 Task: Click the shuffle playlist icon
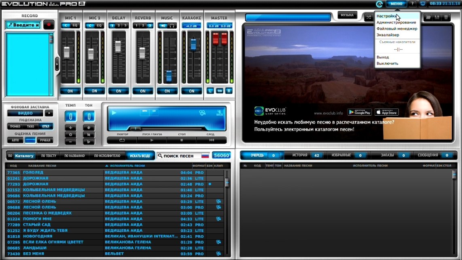[x=368, y=17]
